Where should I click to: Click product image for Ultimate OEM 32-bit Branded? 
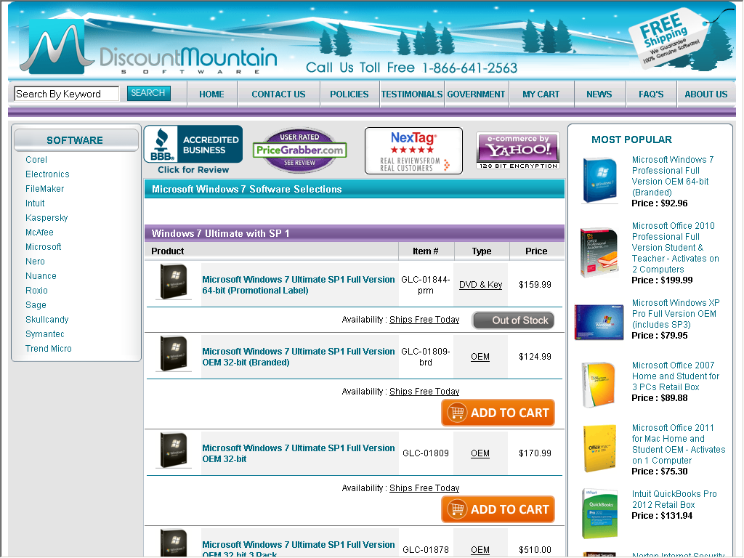click(174, 354)
